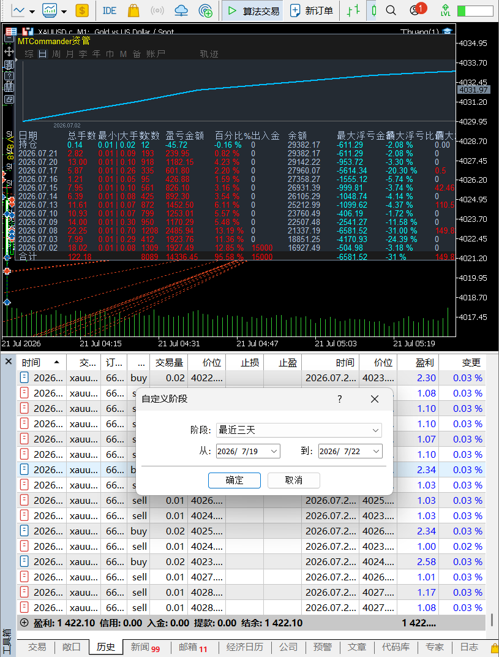This screenshot has width=499, height=657.
Task: Open the search magnifier icon
Action: tap(391, 10)
